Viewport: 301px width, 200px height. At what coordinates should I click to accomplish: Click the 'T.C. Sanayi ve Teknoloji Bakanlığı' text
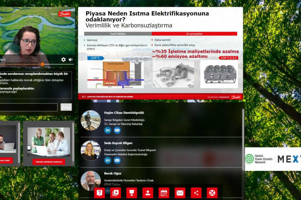(123, 124)
